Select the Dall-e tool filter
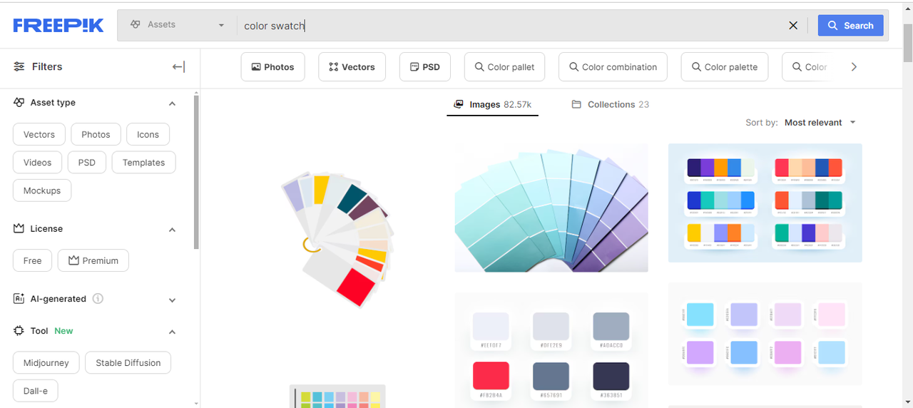Viewport: 913px width, 408px height. (x=36, y=391)
